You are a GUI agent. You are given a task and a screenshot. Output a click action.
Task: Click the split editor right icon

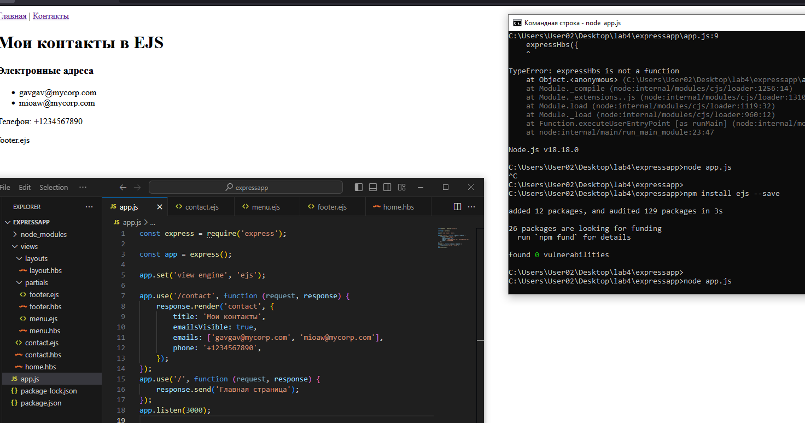(x=457, y=207)
